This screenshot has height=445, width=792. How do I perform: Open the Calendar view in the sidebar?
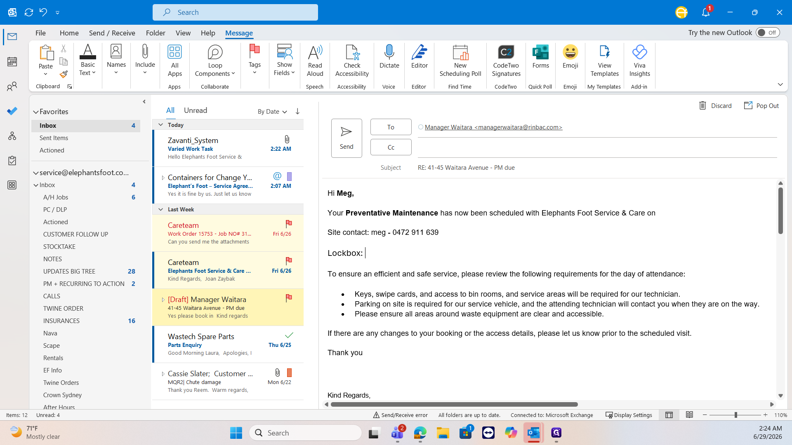pos(12,62)
